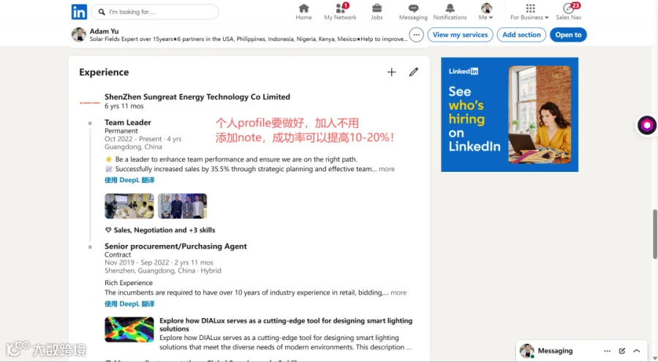Expand Team Leader description with more

point(387,169)
